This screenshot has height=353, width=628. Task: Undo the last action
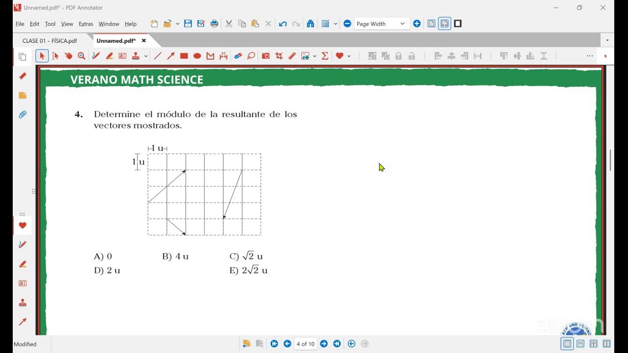point(283,24)
